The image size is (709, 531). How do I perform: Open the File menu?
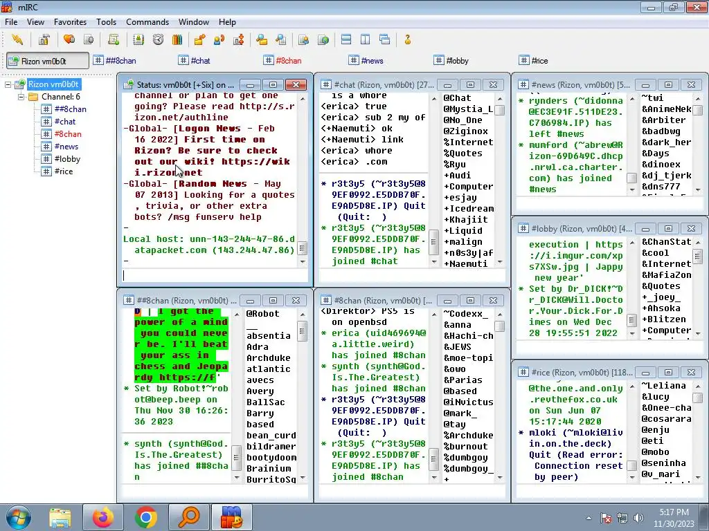pos(11,21)
